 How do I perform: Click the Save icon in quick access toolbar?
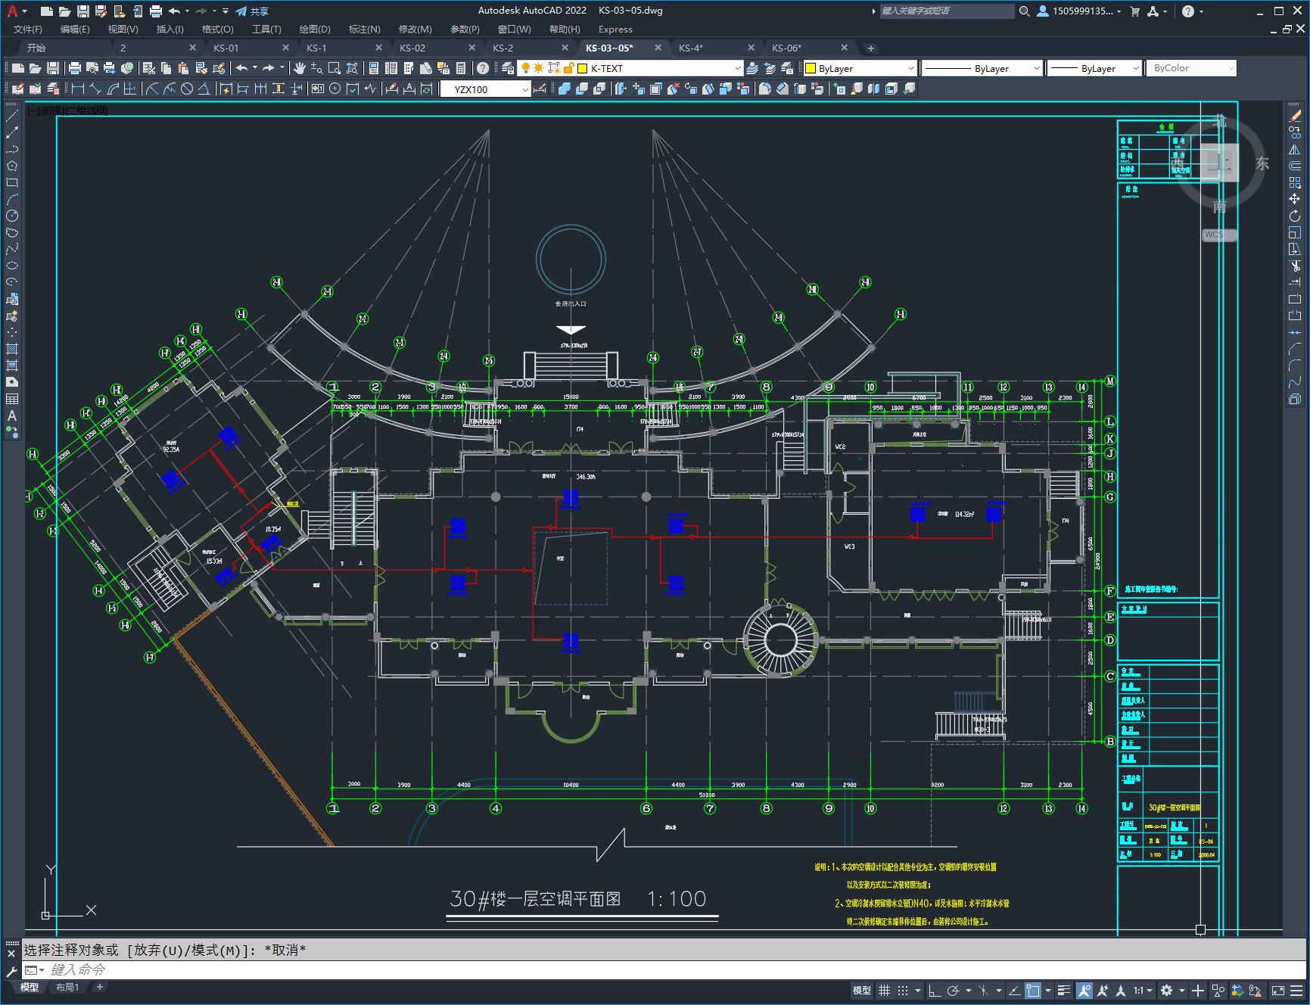coord(82,11)
